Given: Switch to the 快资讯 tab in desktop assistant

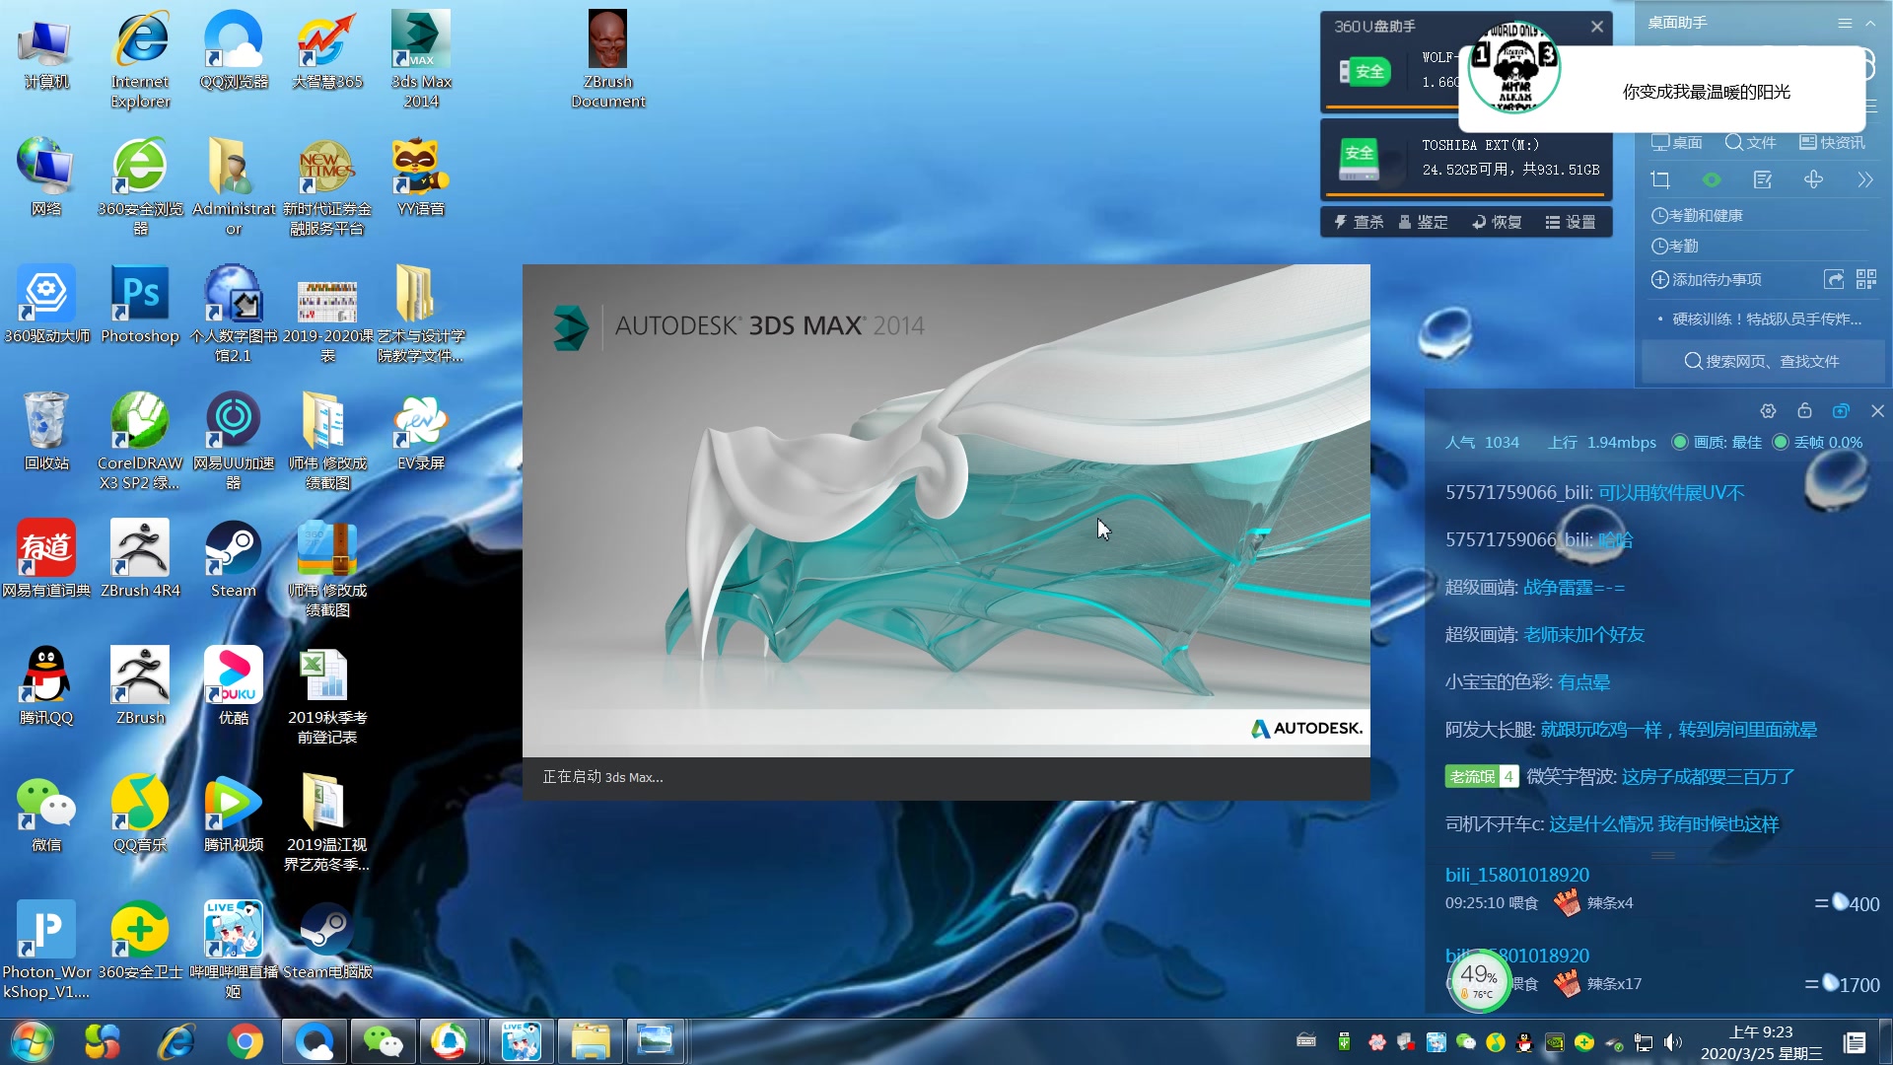Looking at the screenshot, I should (1832, 143).
